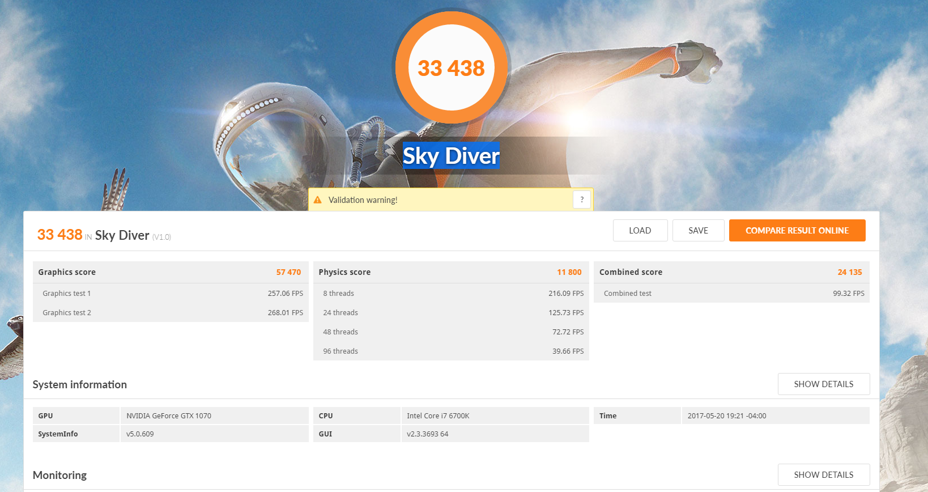Click the Physics score value 11 800
928x492 pixels.
tap(569, 272)
